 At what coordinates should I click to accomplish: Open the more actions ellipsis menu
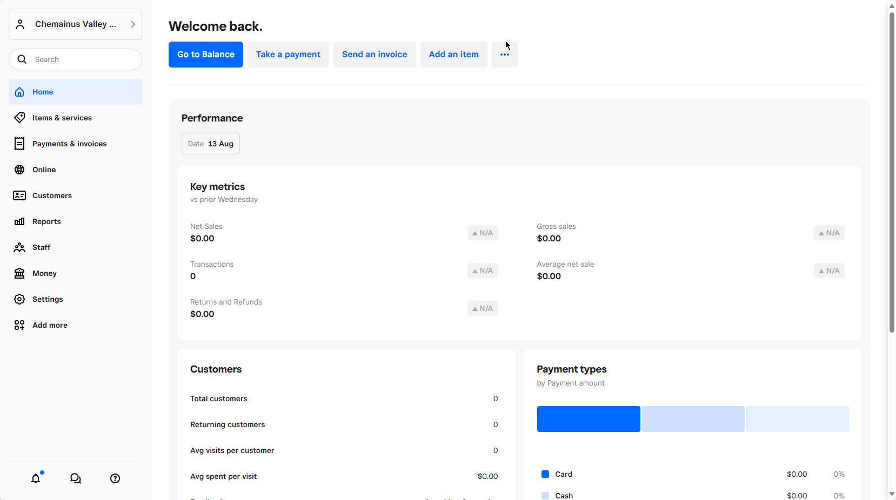click(504, 54)
